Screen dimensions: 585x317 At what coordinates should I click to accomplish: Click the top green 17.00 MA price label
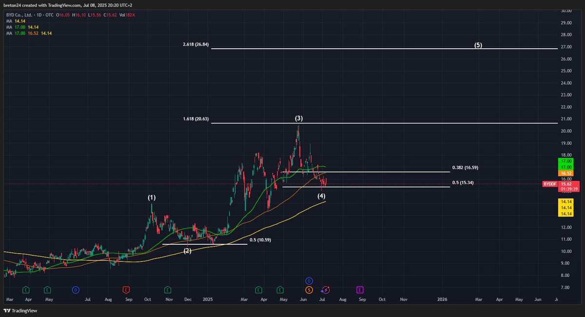[565, 160]
